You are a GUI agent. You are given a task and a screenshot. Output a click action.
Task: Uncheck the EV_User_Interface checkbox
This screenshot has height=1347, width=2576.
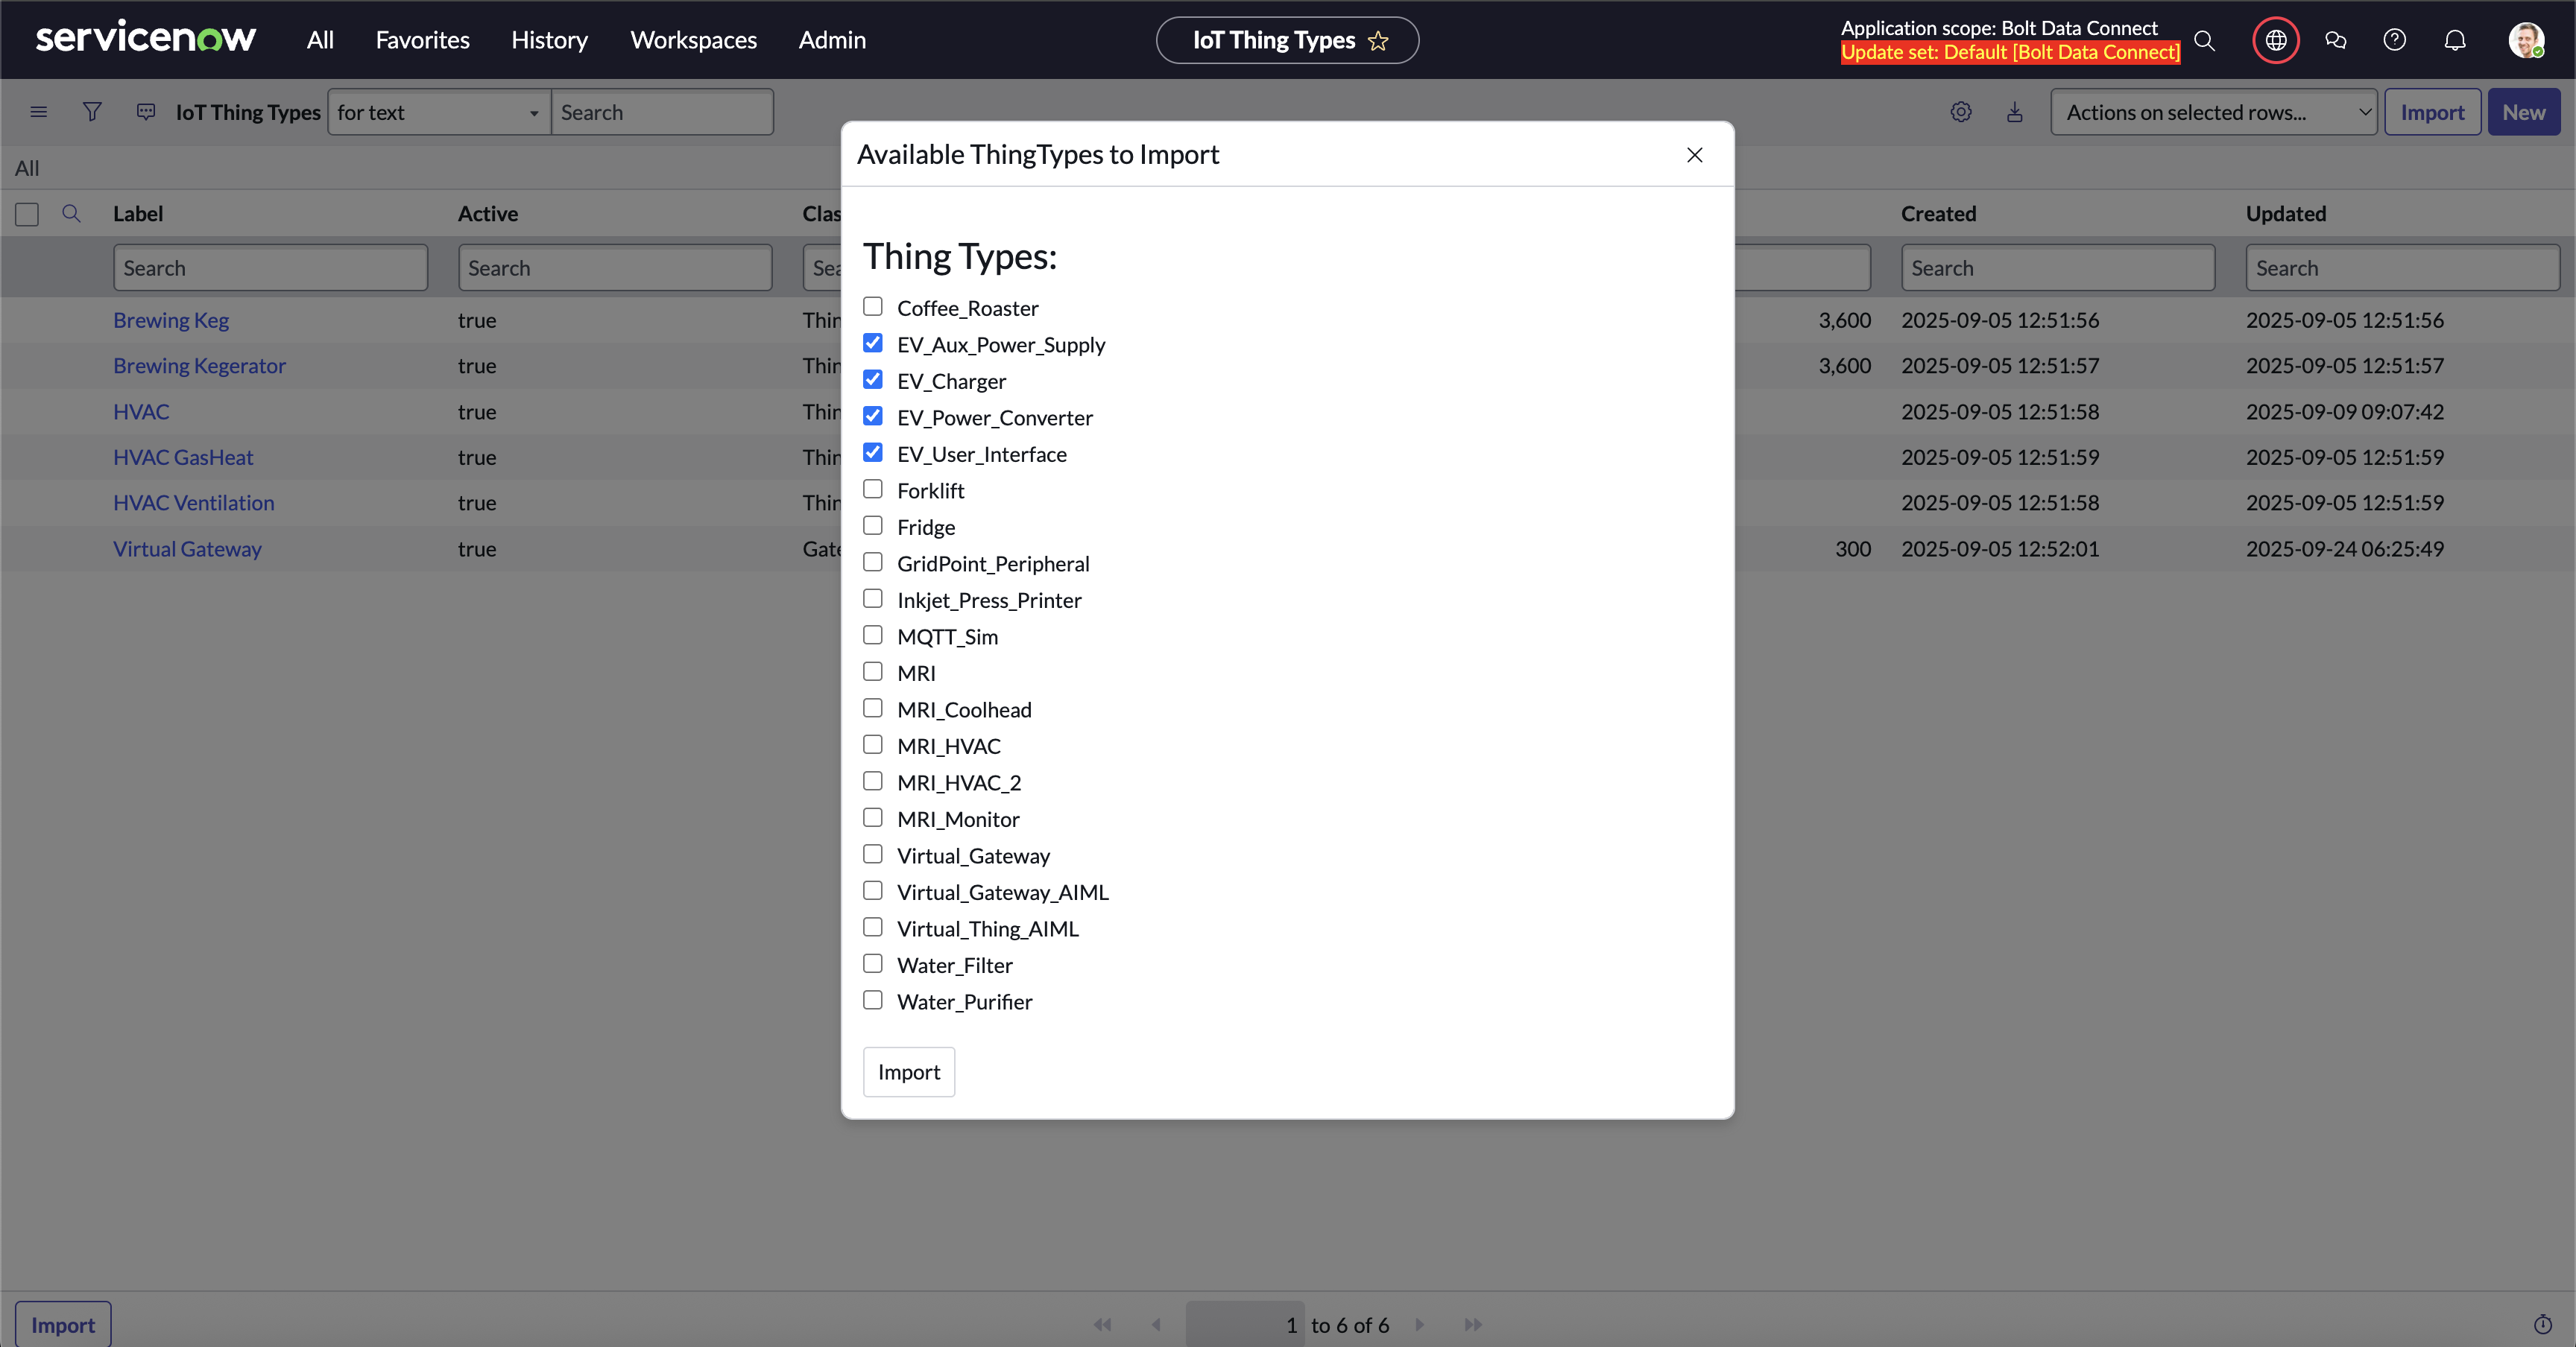(873, 451)
